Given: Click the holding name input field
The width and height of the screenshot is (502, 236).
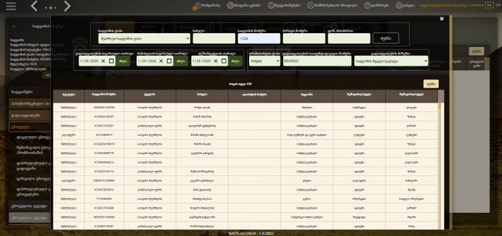Looking at the screenshot, I should [214, 38].
